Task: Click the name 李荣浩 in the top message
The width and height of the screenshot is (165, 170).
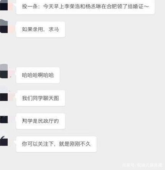Action: click(72, 7)
